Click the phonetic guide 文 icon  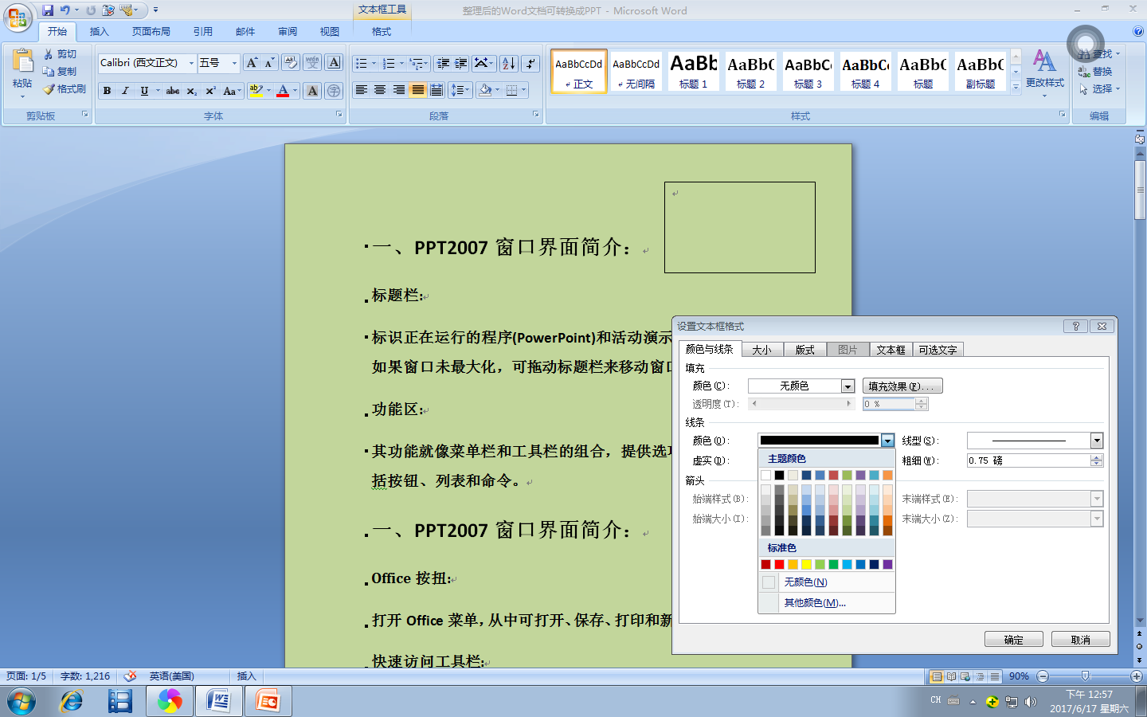pyautogui.click(x=312, y=63)
